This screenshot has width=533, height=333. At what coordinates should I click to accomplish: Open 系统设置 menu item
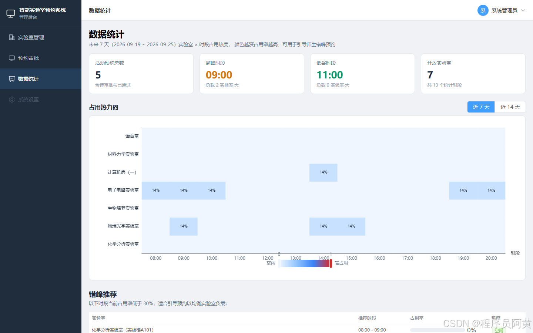(41, 100)
